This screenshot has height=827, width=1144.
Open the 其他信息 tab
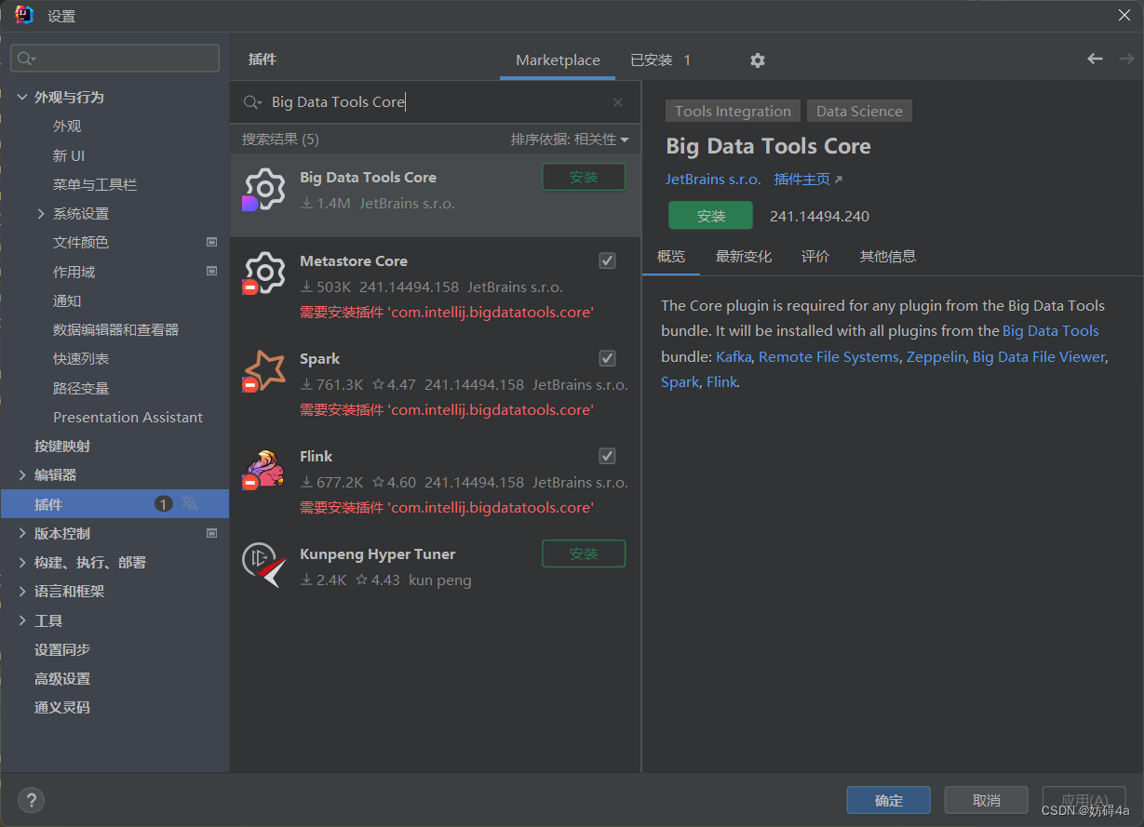888,257
